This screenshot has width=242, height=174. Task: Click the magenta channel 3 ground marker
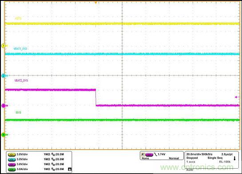point(4,106)
